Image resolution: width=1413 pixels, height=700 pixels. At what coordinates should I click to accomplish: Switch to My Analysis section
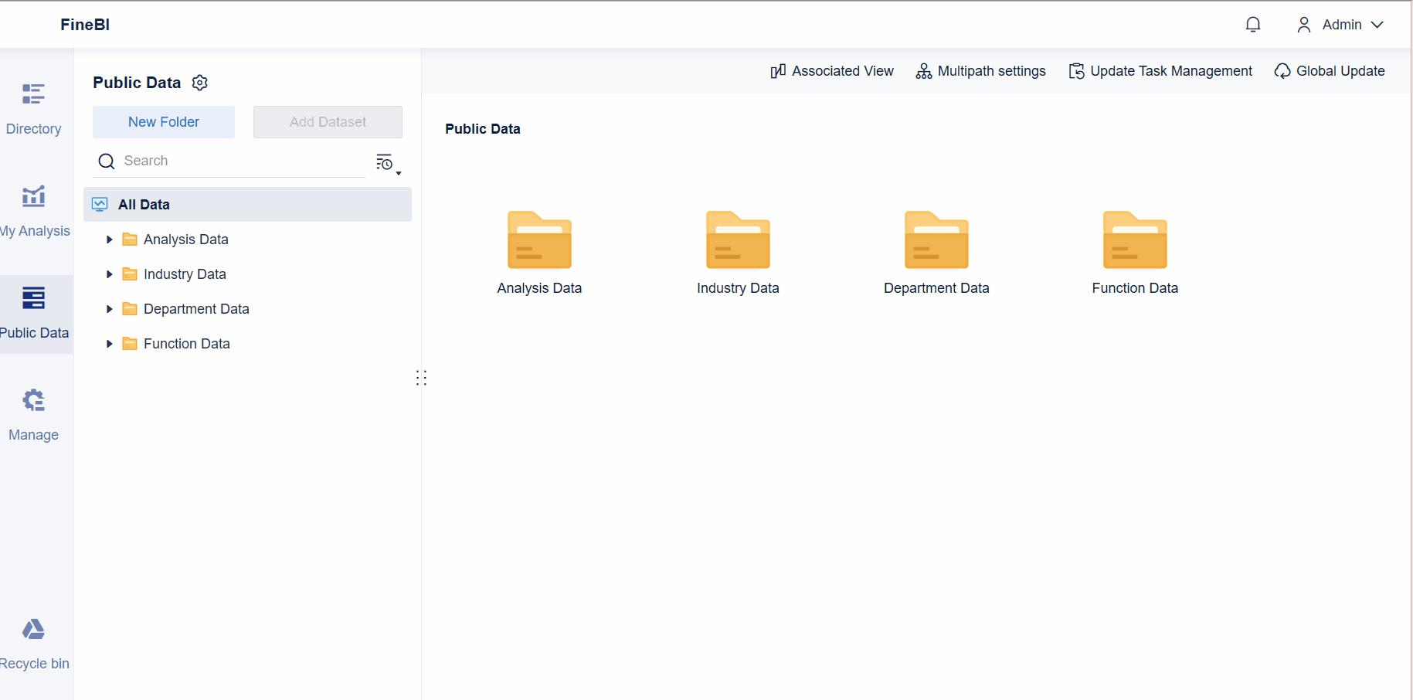point(33,210)
